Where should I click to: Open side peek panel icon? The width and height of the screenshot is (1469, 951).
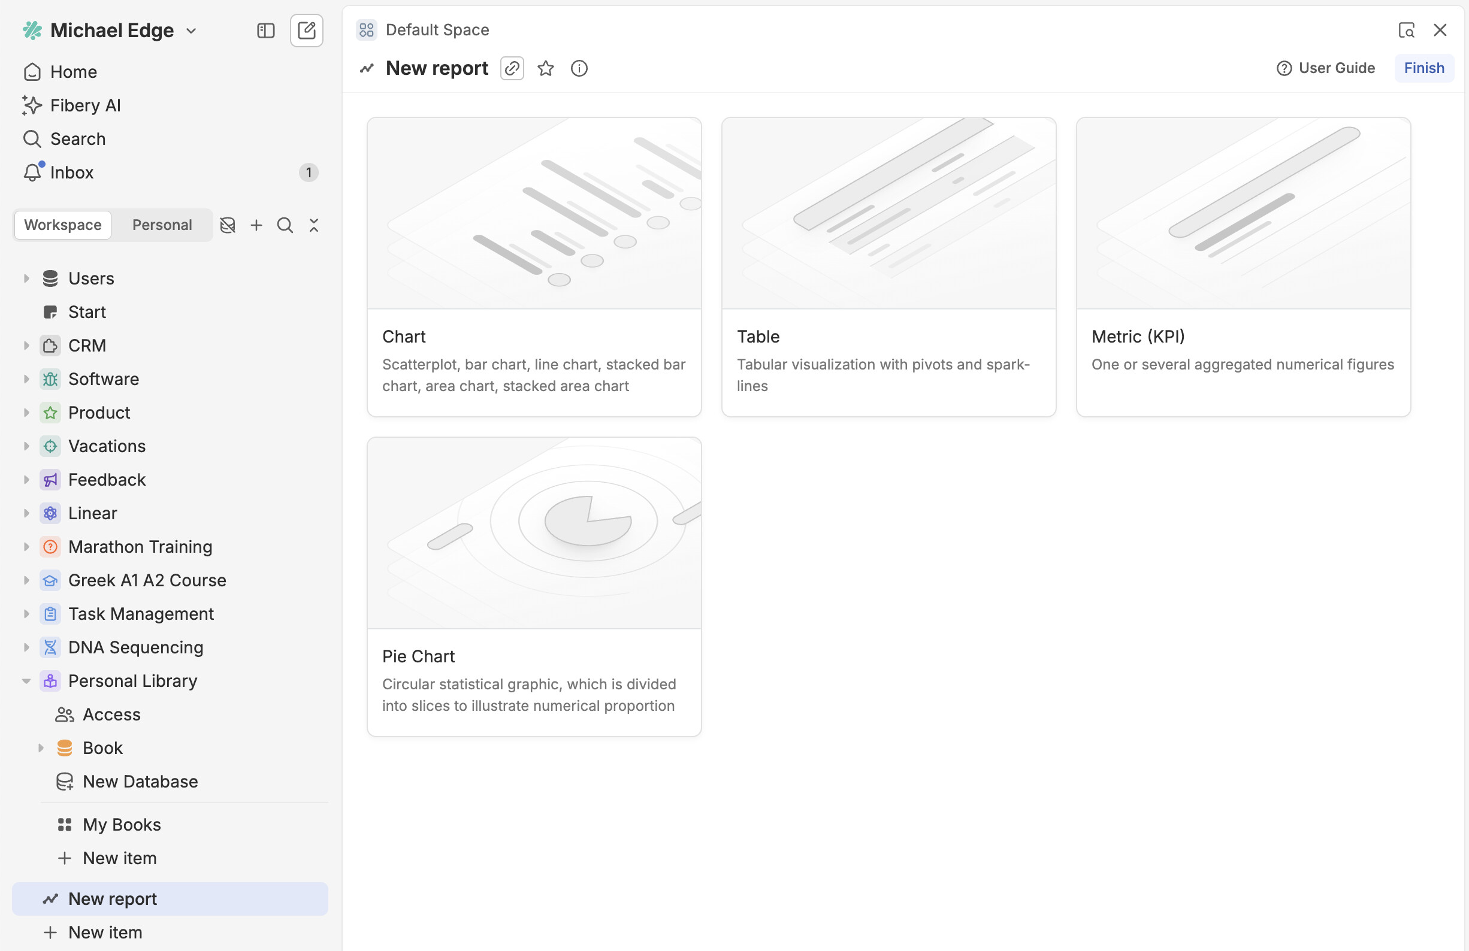click(x=1406, y=30)
